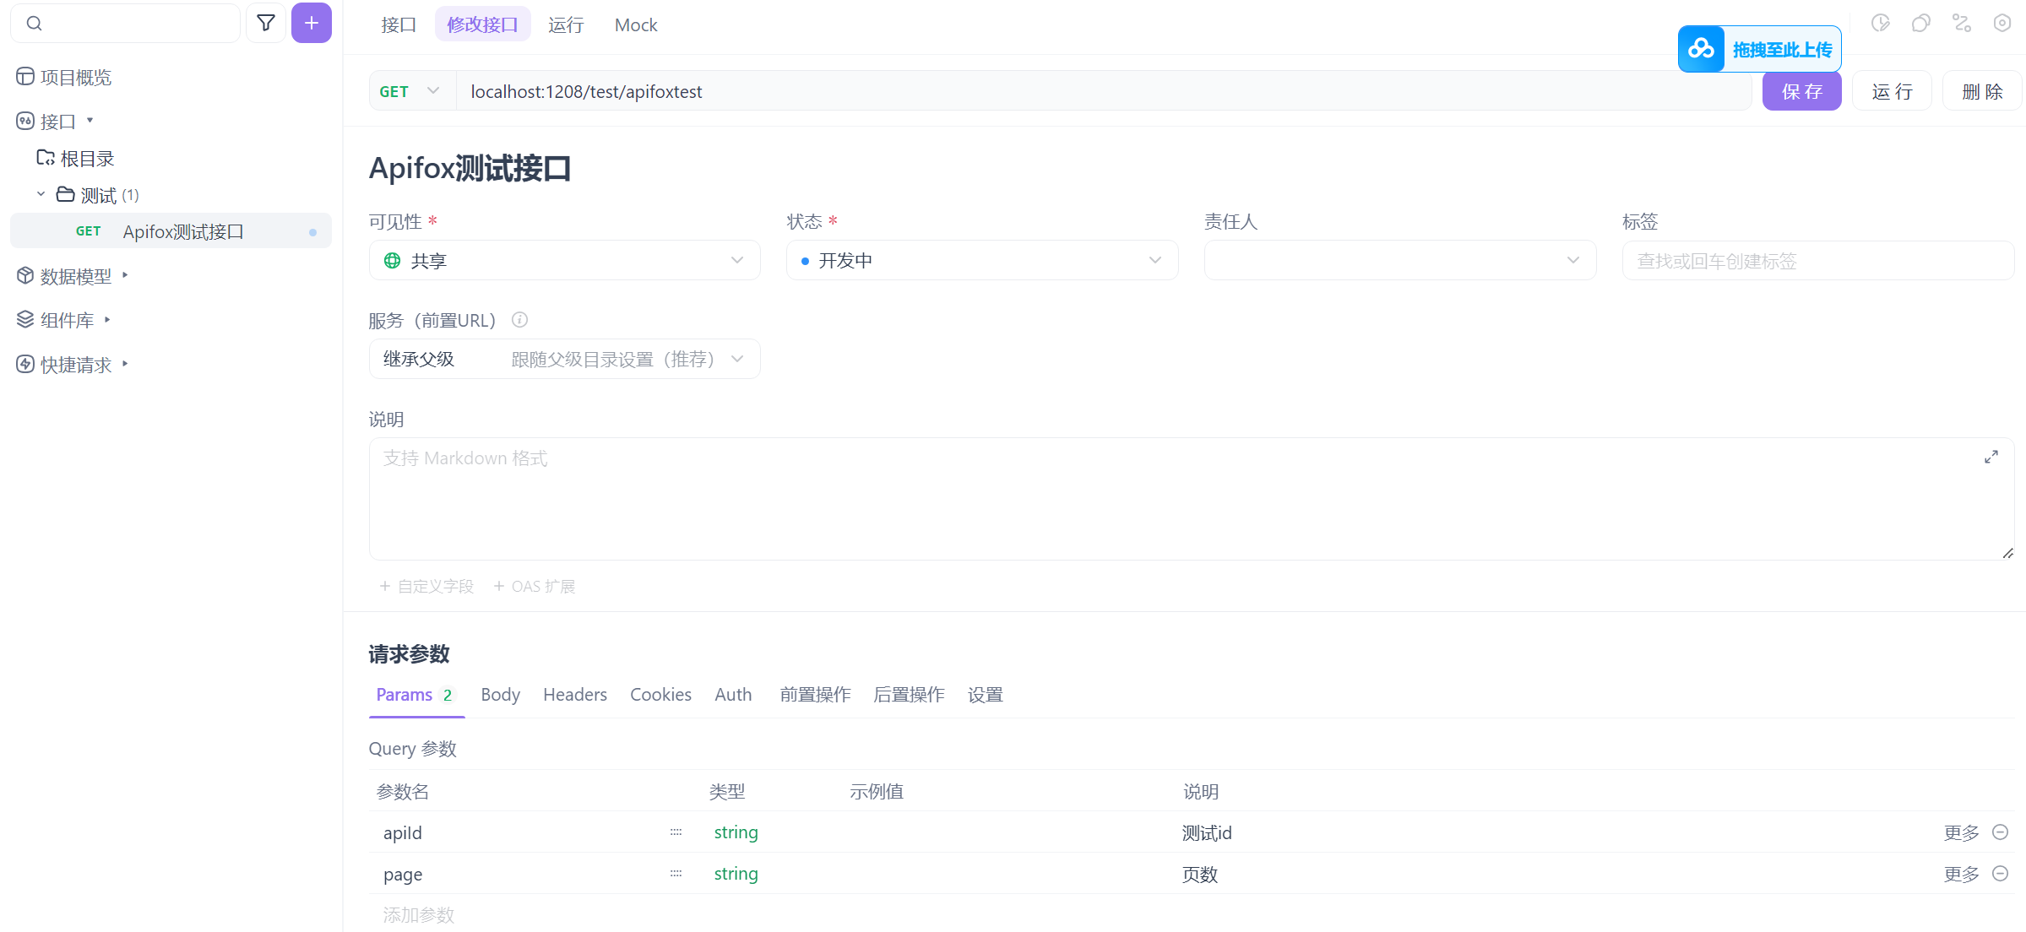2026x932 pixels.
Task: Click info icon beside 服务 (前置URL)
Action: (x=519, y=320)
